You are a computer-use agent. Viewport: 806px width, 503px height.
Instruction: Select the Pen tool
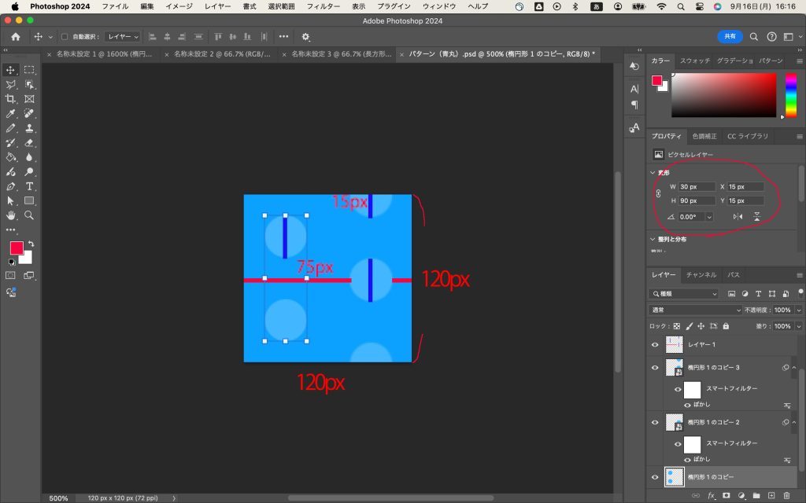coord(11,186)
